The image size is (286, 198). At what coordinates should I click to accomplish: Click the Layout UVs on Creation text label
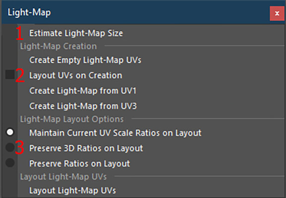(x=76, y=75)
